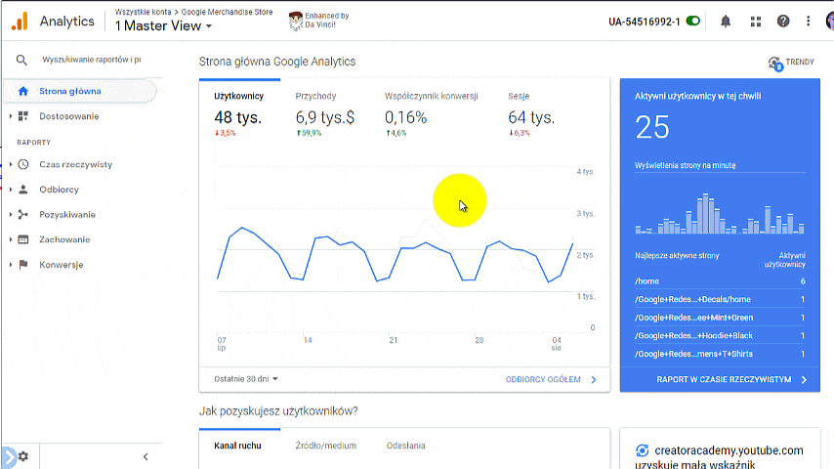Click the /home active page row
The image size is (834, 469).
(720, 281)
